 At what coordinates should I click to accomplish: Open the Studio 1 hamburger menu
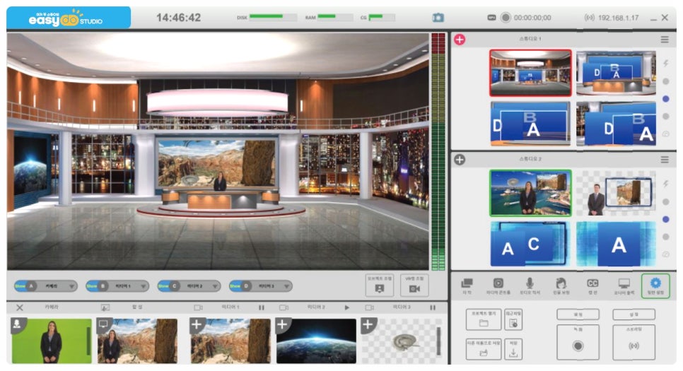665,40
